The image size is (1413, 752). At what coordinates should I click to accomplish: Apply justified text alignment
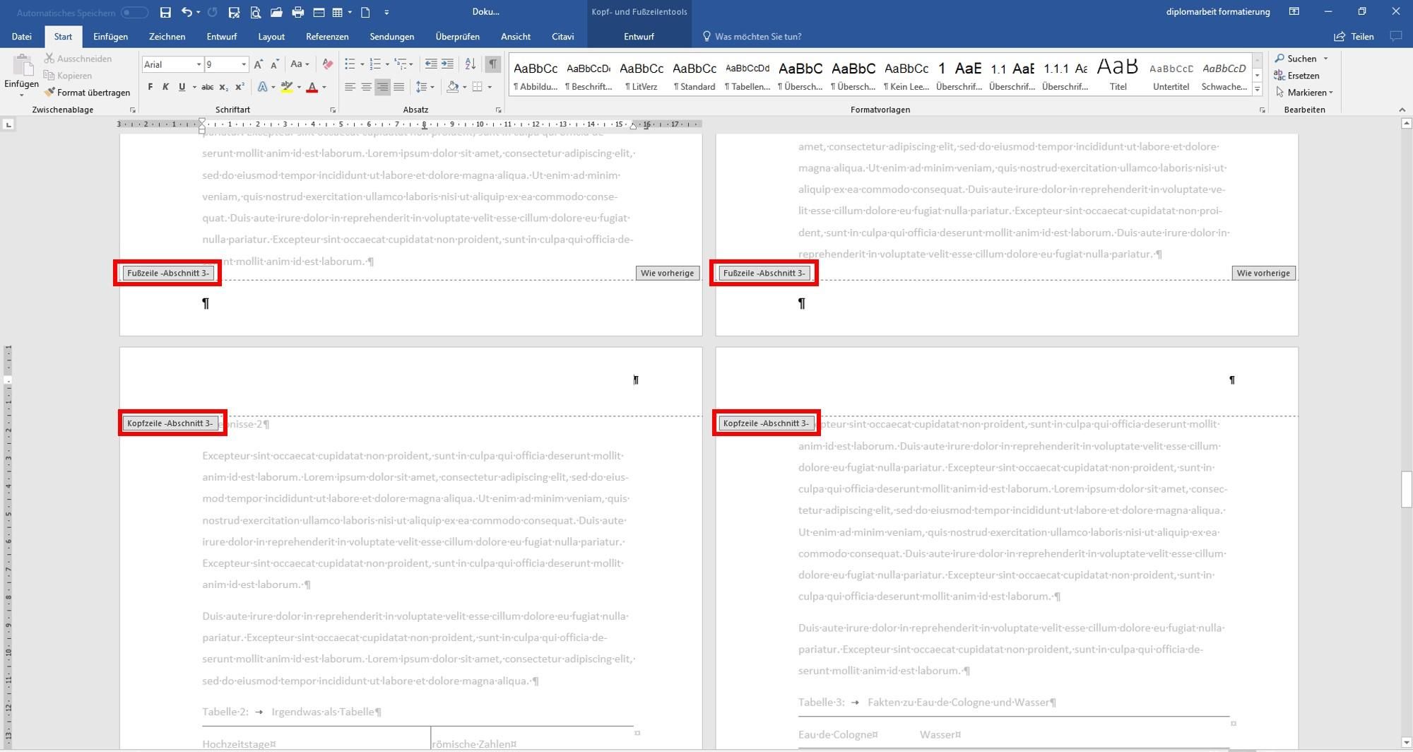pos(399,87)
